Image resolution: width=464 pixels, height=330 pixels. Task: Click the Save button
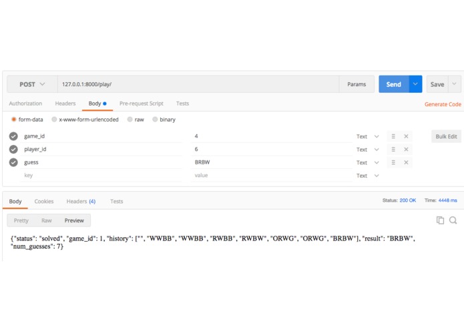[x=437, y=84]
